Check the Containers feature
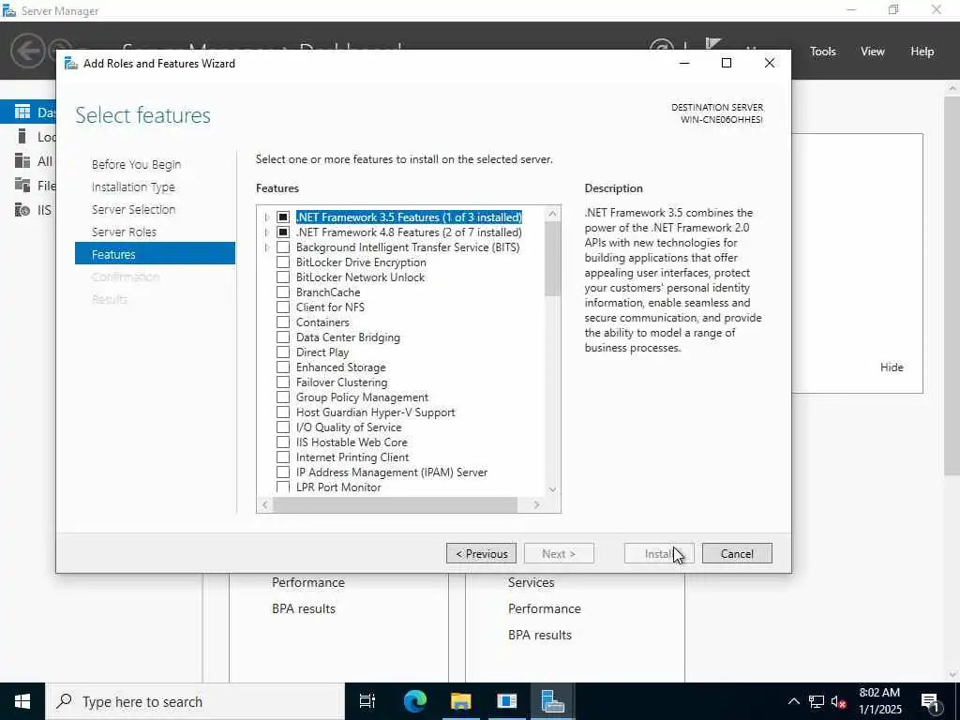The image size is (960, 720). click(x=283, y=322)
